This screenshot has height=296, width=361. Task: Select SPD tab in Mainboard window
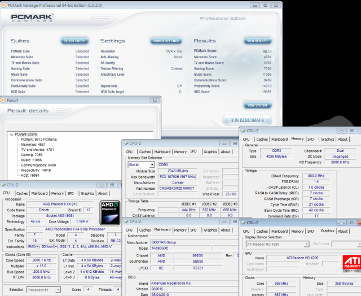pyautogui.click(x=193, y=230)
